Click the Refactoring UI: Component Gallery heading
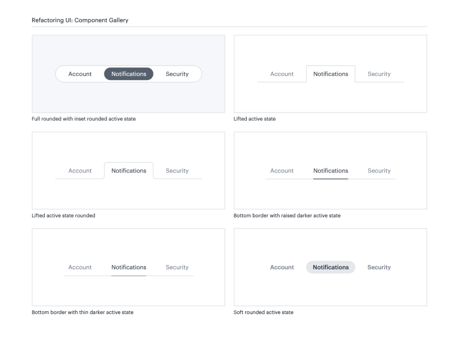This screenshot has width=459, height=344. (79, 20)
